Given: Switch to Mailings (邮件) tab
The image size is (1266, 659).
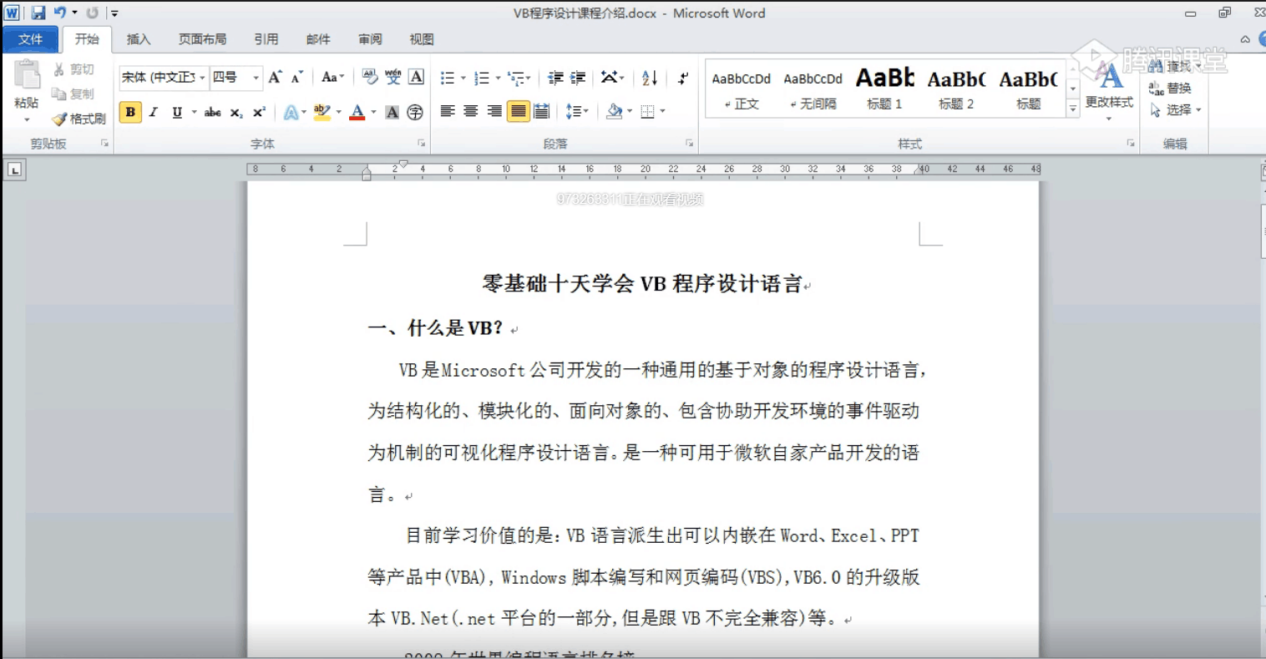Looking at the screenshot, I should [318, 39].
